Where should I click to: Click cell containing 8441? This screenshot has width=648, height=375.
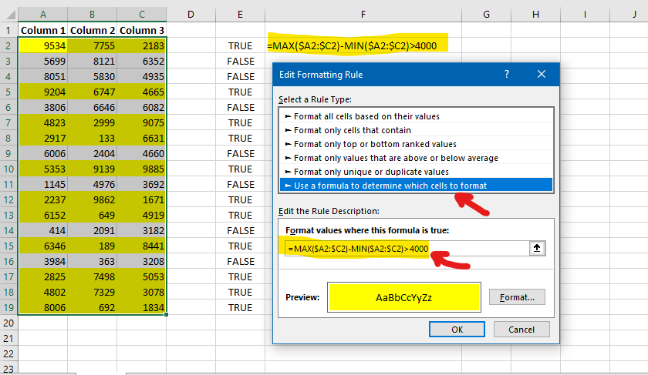[x=142, y=246]
